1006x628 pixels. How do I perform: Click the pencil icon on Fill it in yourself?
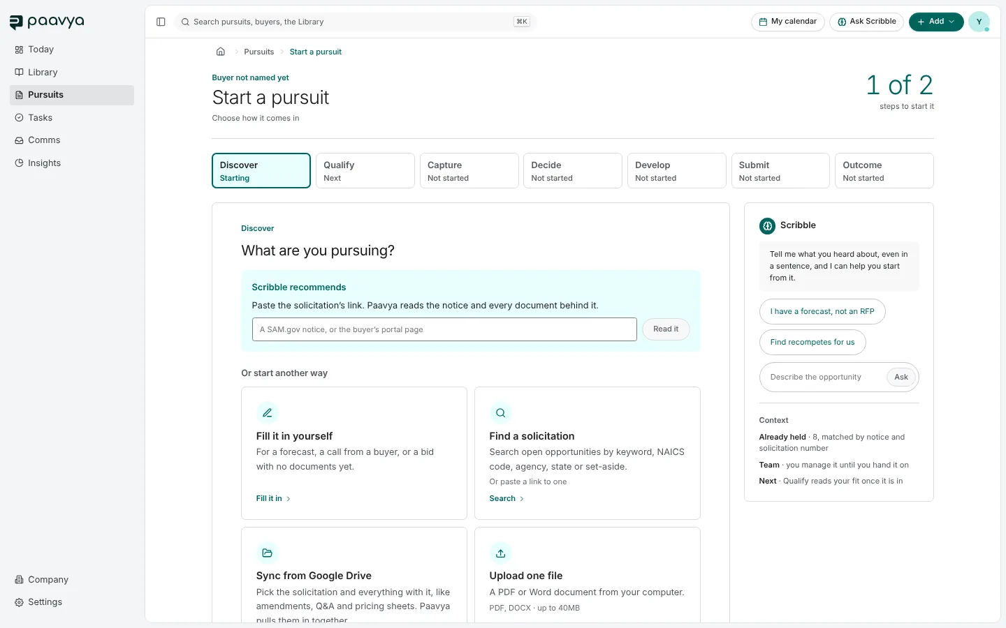coord(267,413)
